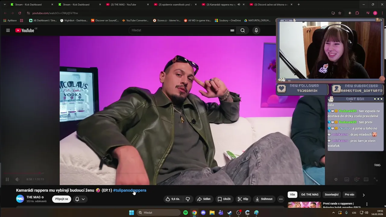This screenshot has width=386, height=217.
Task: Go back in browser history
Action: click(5, 13)
